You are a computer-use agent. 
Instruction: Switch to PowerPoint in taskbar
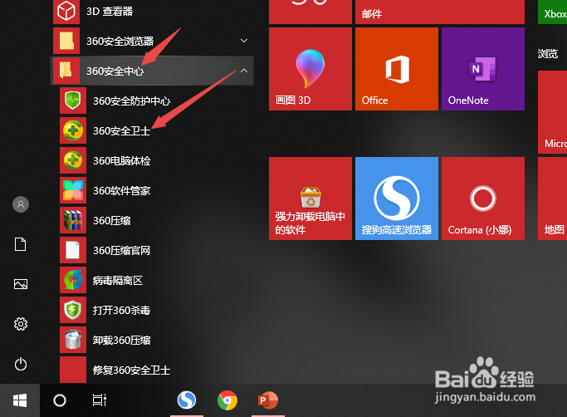268,400
